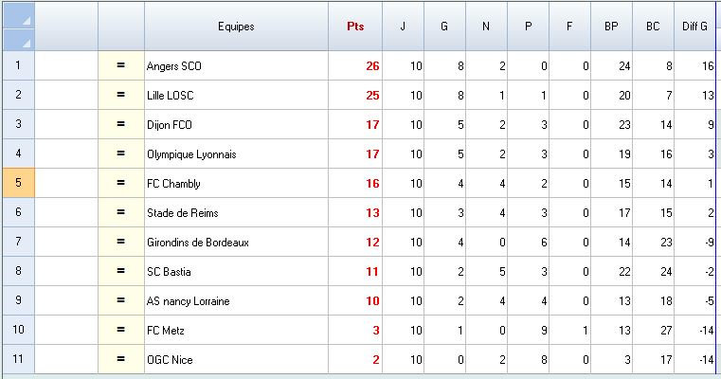Click the equals icon next to OGC Nice
Screen dimensions: 721x379
coord(120,360)
